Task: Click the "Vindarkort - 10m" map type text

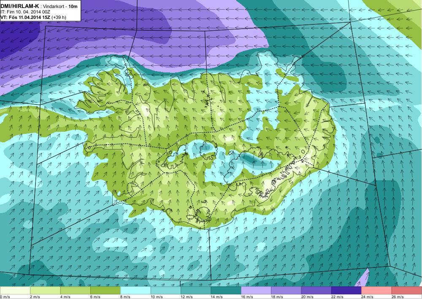Action: coord(61,6)
